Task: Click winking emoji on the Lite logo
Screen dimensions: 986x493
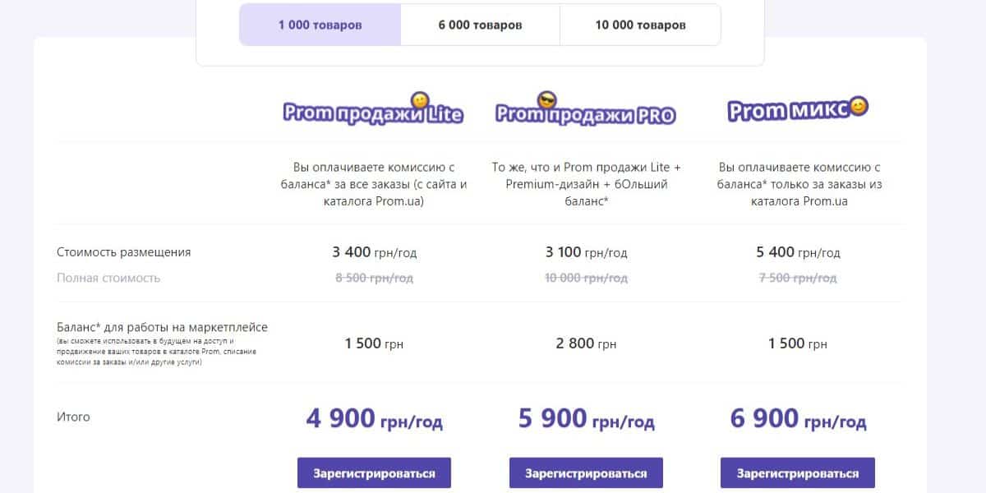Action: pos(419,101)
